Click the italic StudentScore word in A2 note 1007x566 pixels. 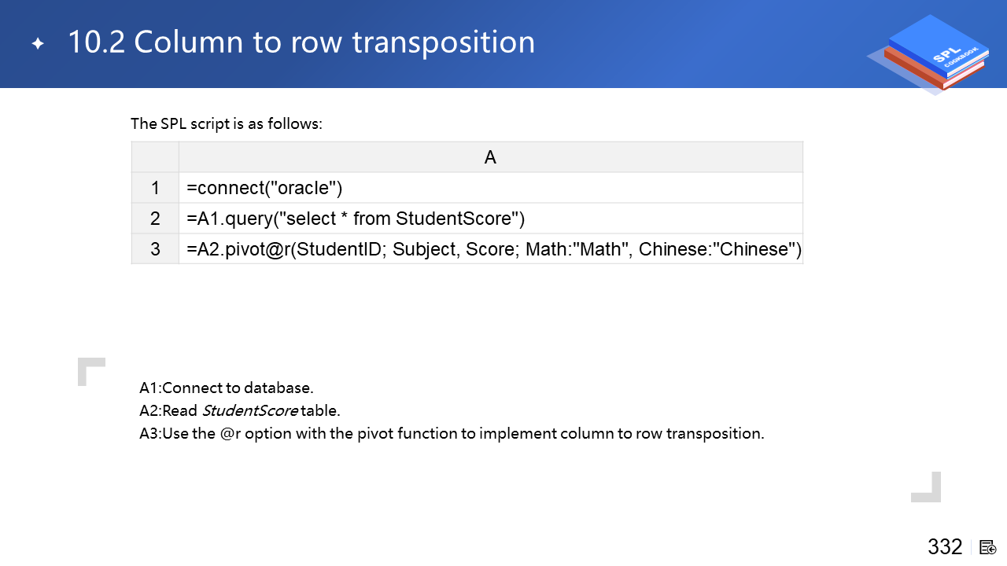coord(250,410)
